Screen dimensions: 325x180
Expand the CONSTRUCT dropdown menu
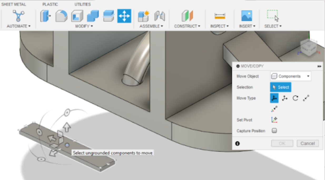[187, 26]
